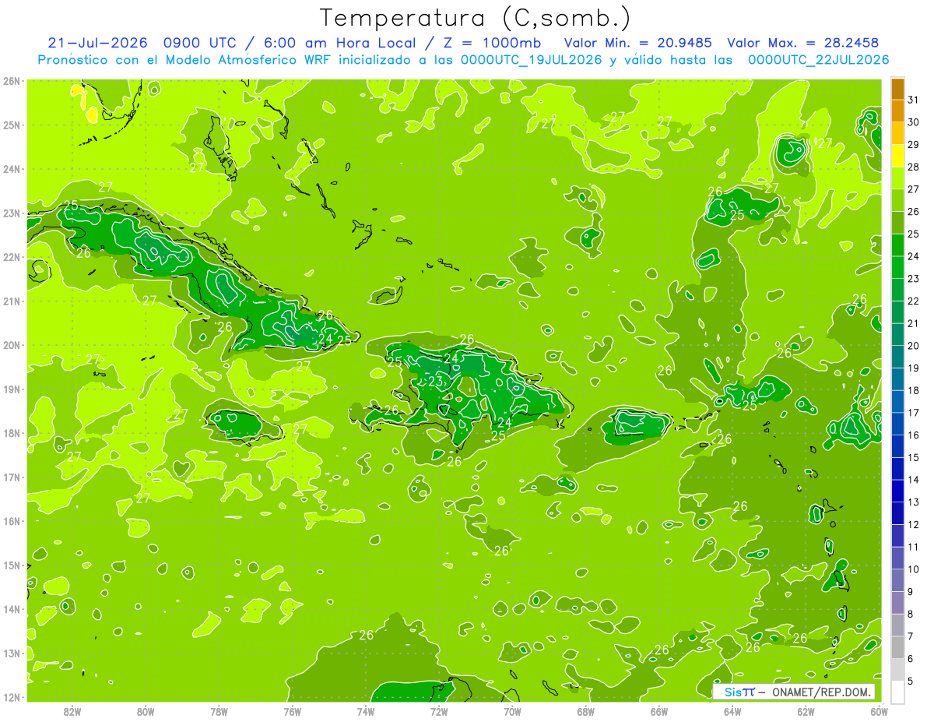Click the '12N' latitude axis label
The width and height of the screenshot is (934, 722).
click(12, 697)
